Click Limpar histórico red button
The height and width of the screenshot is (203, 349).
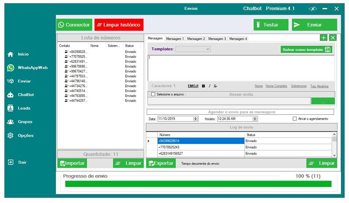[119, 25]
